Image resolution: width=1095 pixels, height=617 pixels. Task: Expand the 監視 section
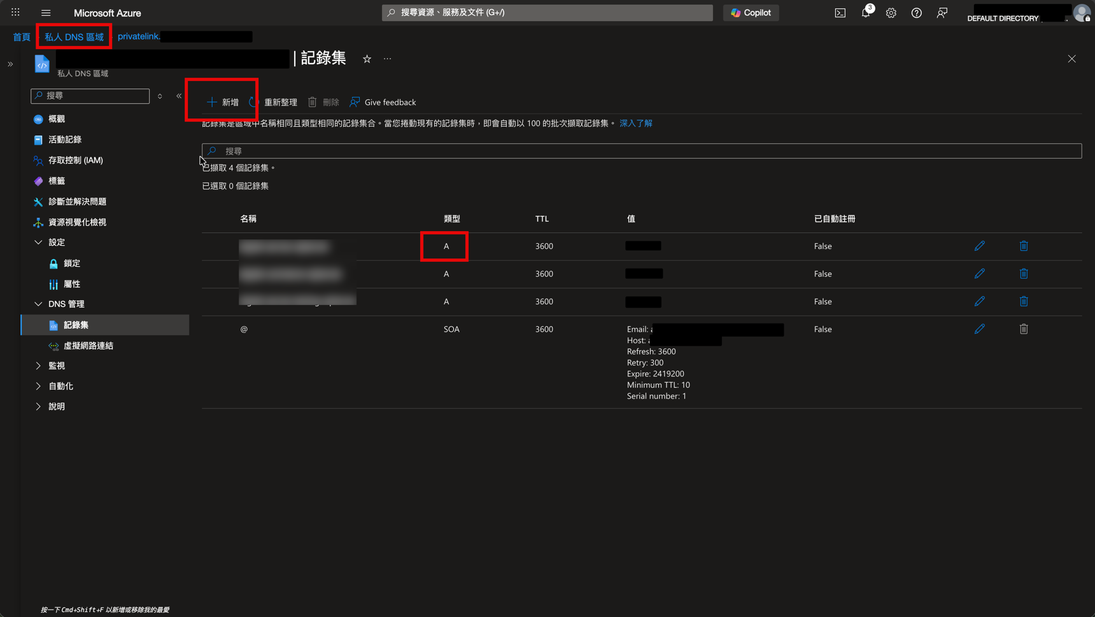tap(38, 366)
